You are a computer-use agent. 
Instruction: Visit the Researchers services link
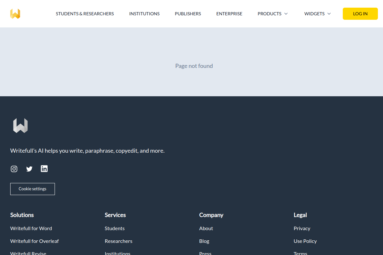[x=118, y=241]
